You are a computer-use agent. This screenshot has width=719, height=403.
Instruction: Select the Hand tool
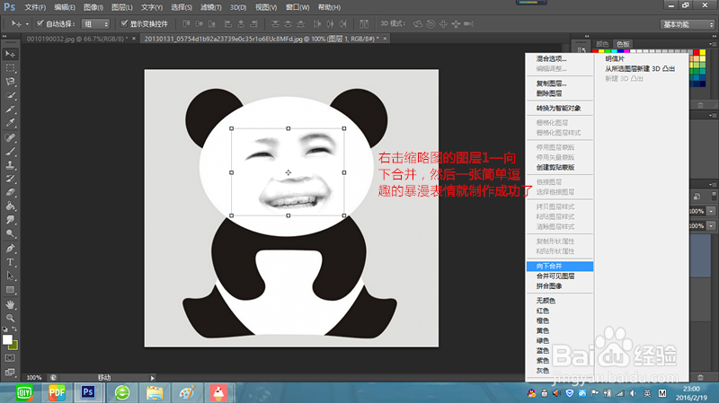tap(10, 304)
